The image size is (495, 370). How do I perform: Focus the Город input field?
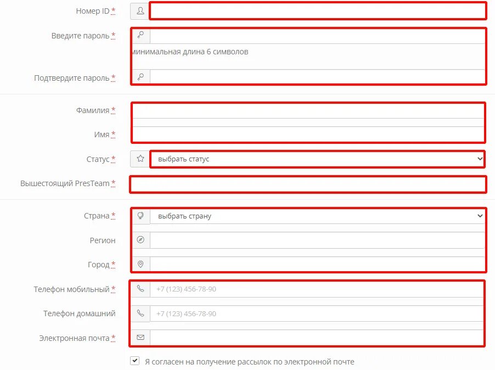coord(317,265)
